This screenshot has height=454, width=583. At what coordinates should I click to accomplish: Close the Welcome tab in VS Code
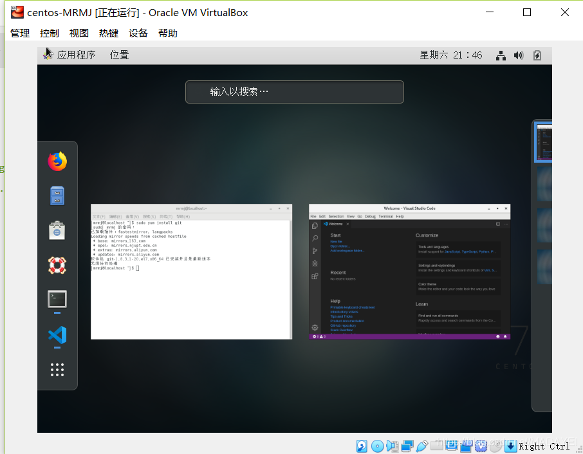347,224
